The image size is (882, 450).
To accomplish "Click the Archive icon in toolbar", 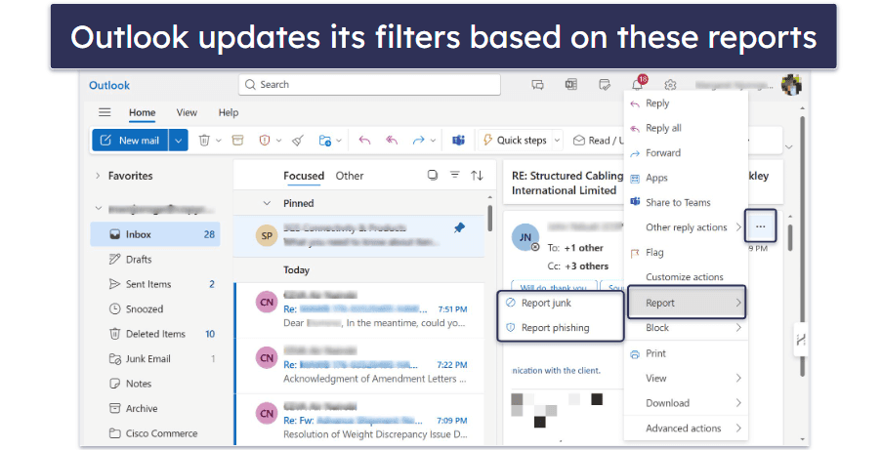I will [x=238, y=140].
